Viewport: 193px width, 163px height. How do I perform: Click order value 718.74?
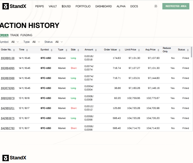(117, 68)
